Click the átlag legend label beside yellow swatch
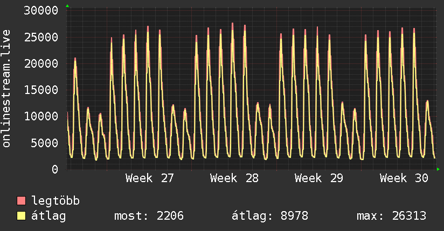This screenshot has height=231, width=444. pyautogui.click(x=48, y=216)
